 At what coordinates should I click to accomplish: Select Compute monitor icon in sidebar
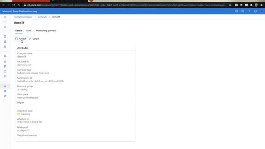pos(5,86)
